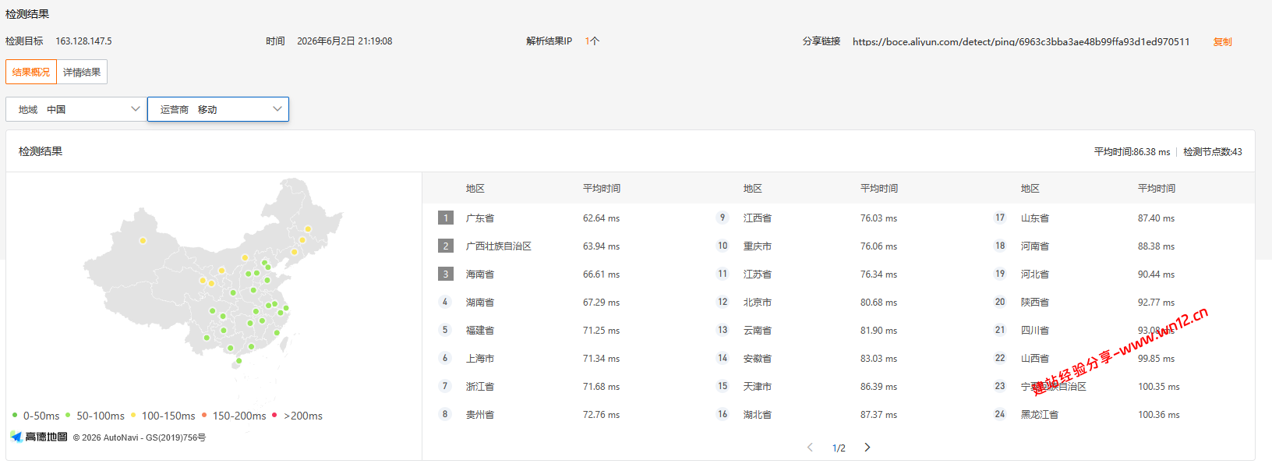Click 云南省 in the region list
This screenshot has height=471, width=1272.
[758, 331]
